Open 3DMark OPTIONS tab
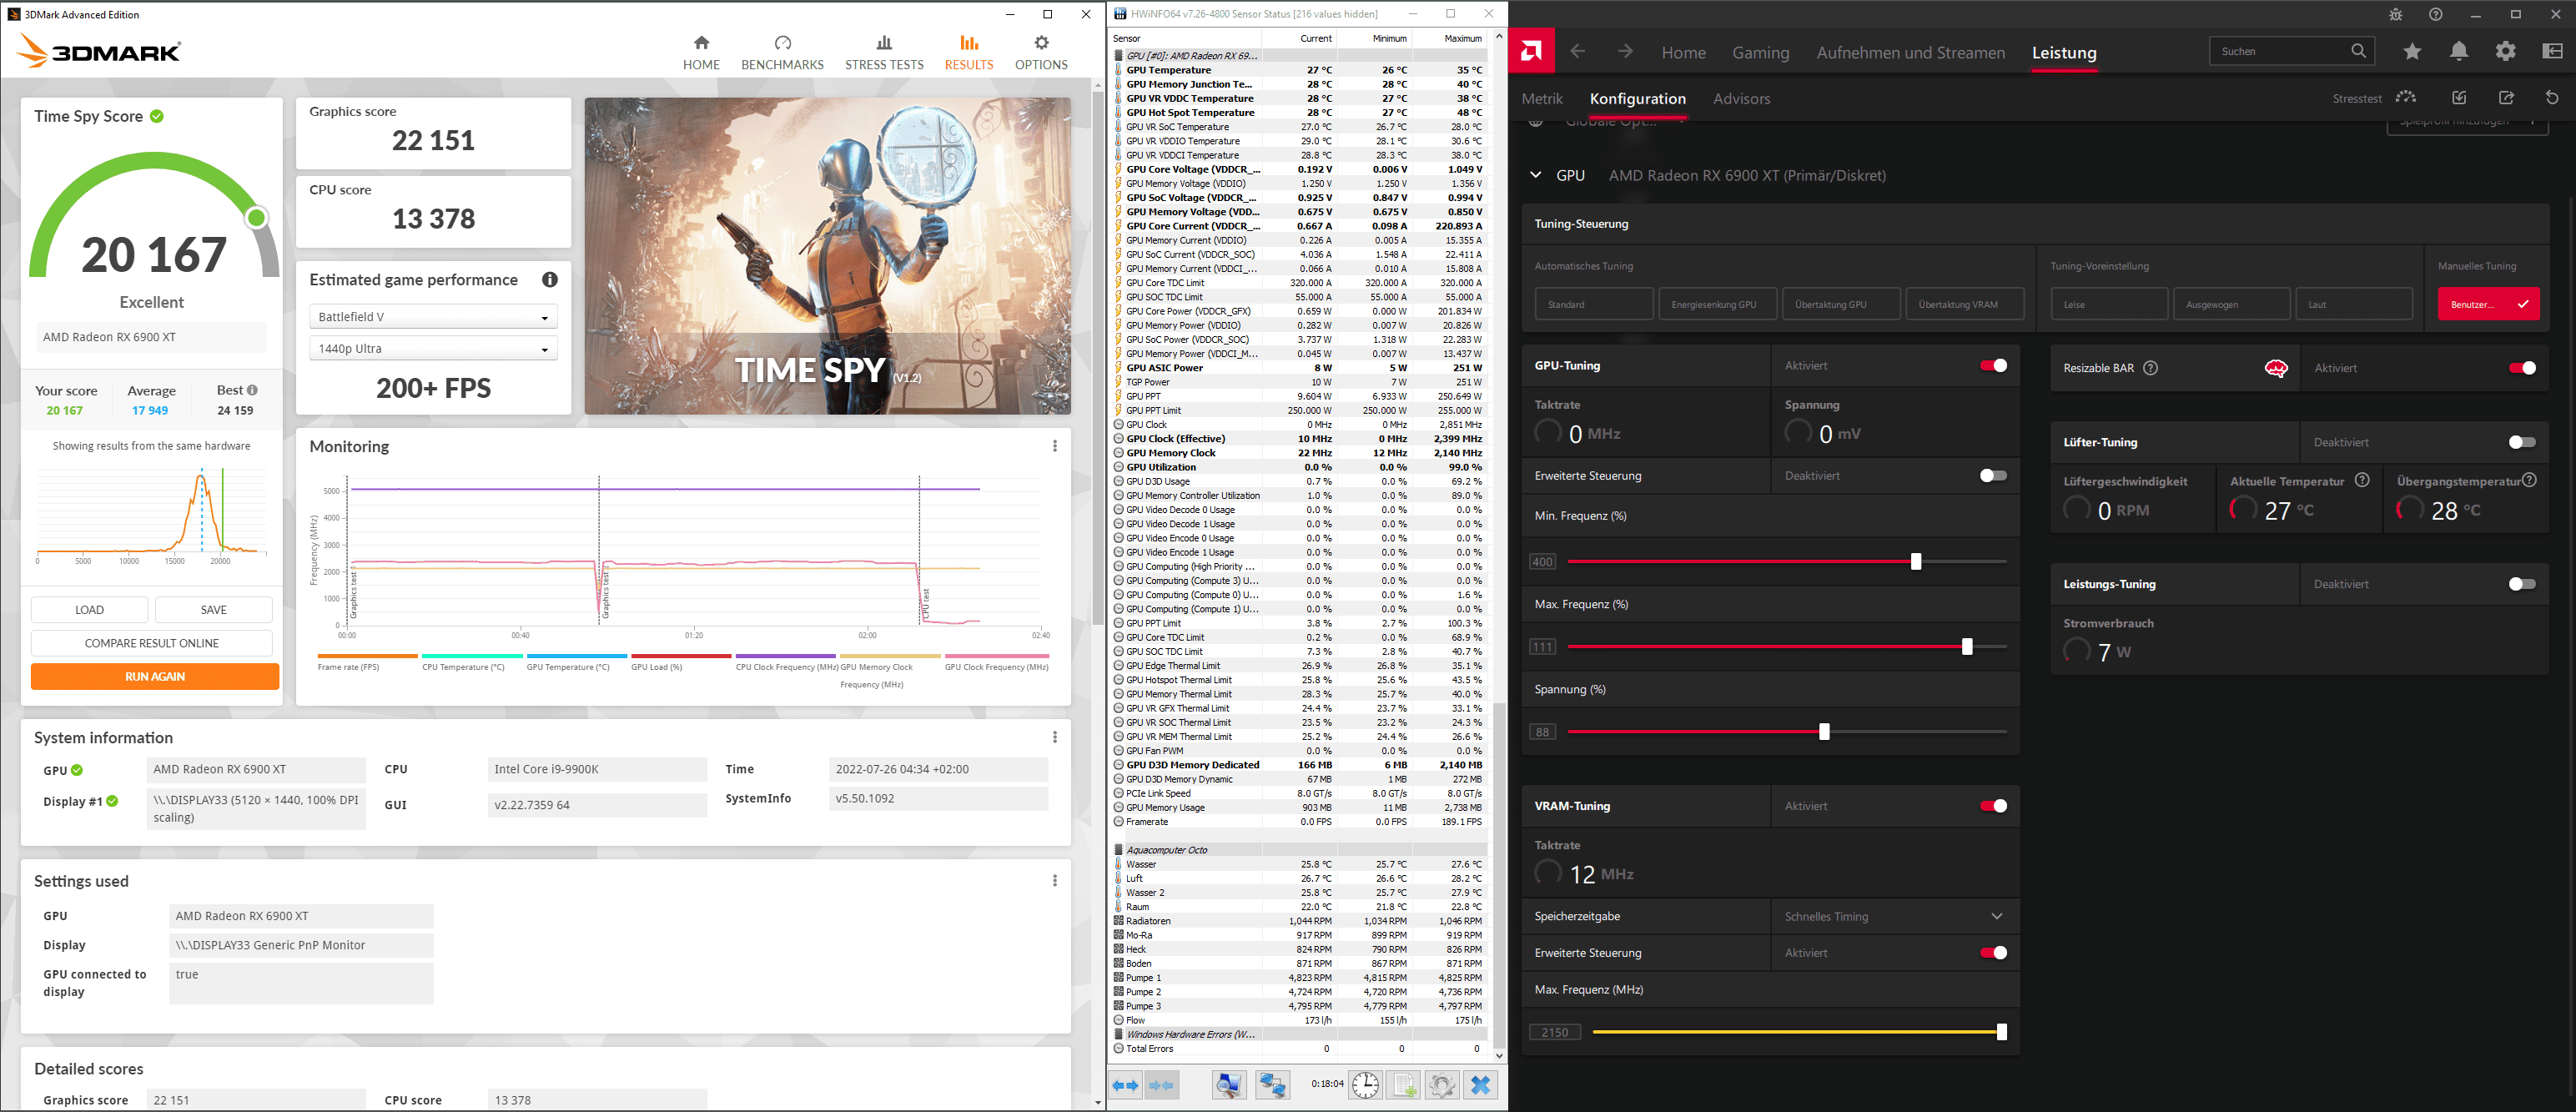 coord(1041,52)
